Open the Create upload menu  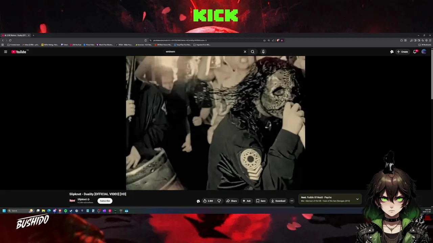coord(402,52)
